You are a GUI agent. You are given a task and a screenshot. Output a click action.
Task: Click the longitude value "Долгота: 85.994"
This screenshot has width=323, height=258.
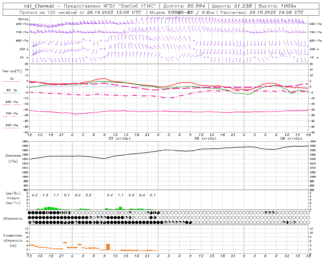[x=184, y=6]
